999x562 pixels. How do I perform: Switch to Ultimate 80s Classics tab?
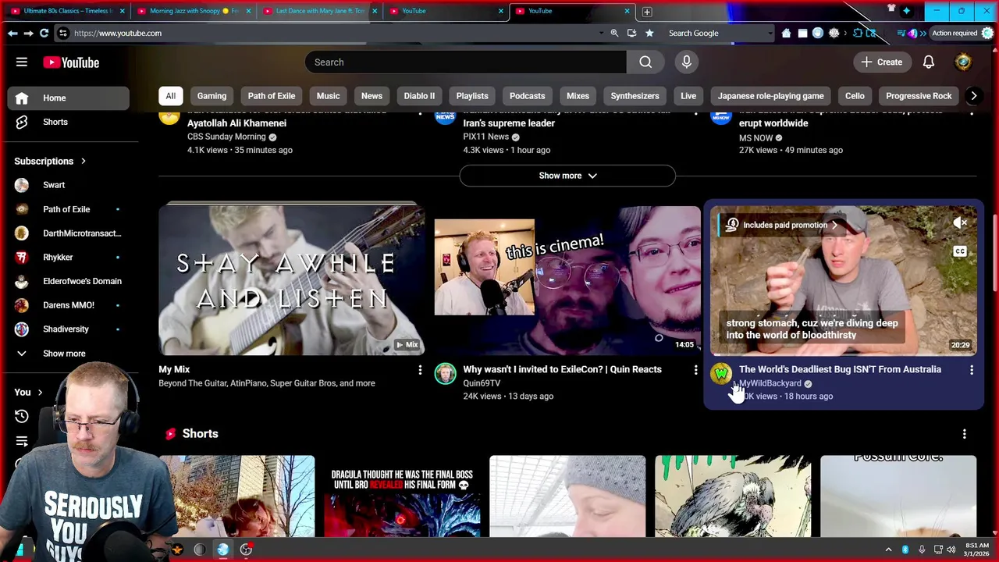point(66,11)
